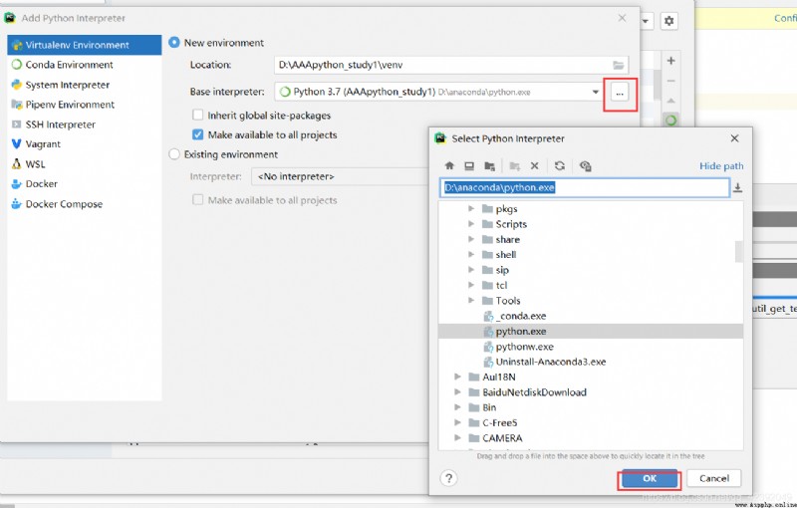Expand the share folder
797x508 pixels.
pos(471,239)
